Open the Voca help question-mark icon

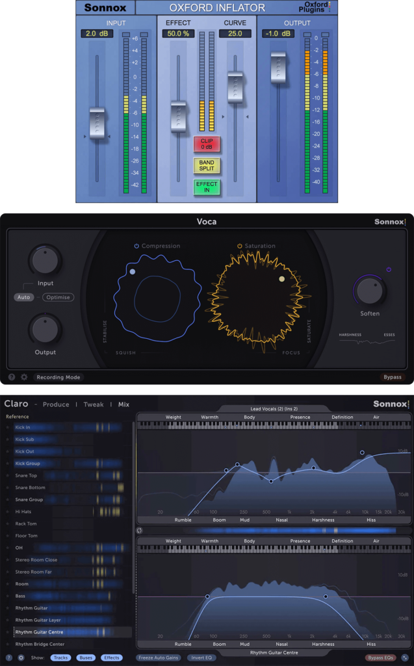click(12, 377)
